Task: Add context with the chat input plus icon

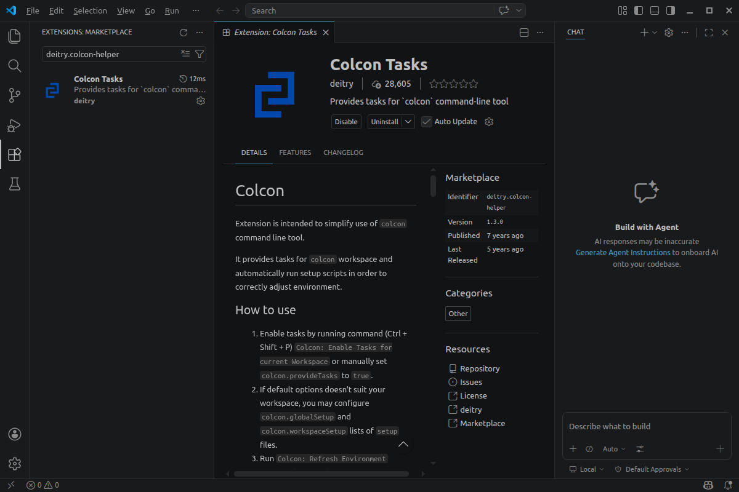Action: [573, 449]
